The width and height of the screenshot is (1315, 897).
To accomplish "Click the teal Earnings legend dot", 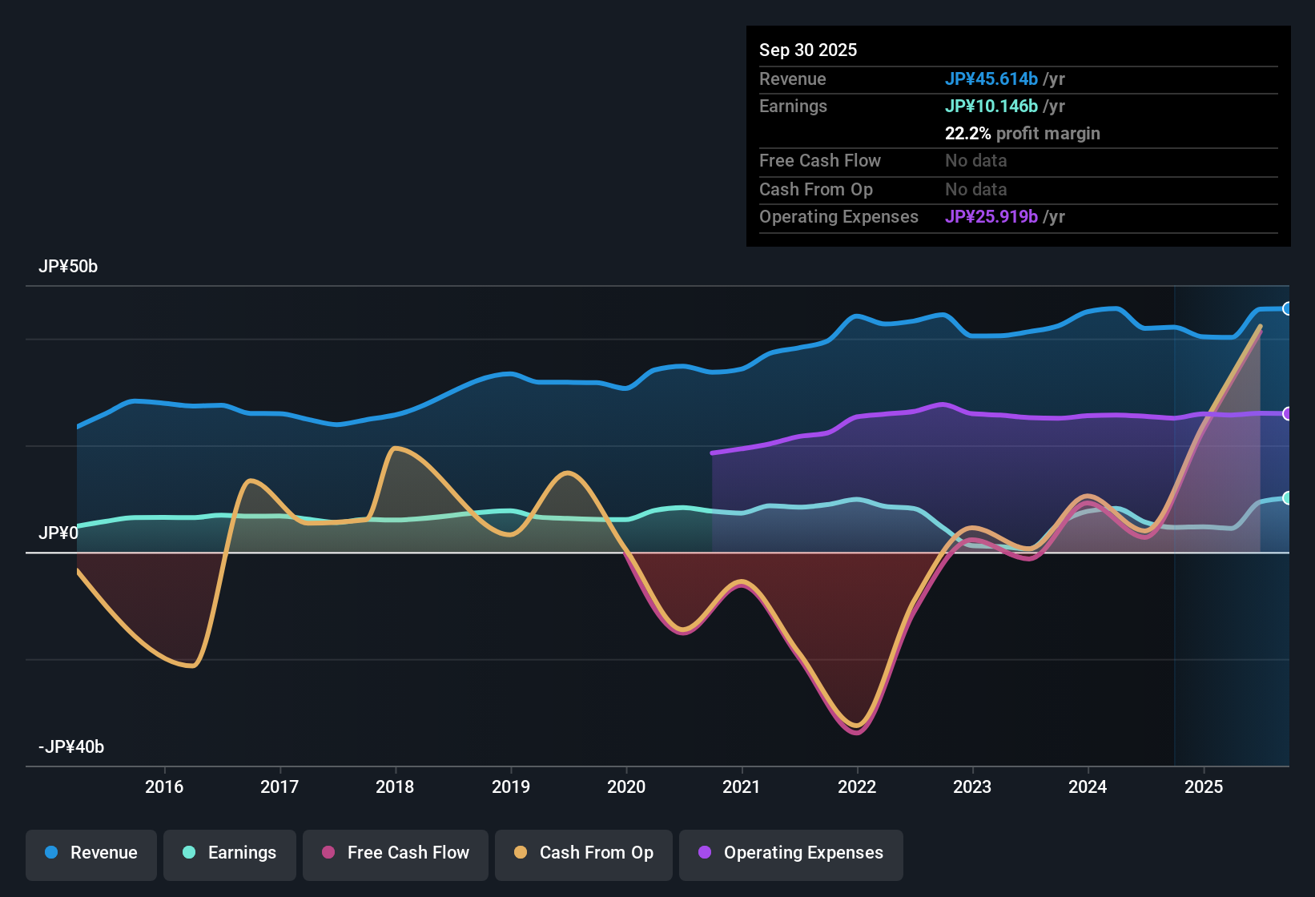I will [189, 853].
